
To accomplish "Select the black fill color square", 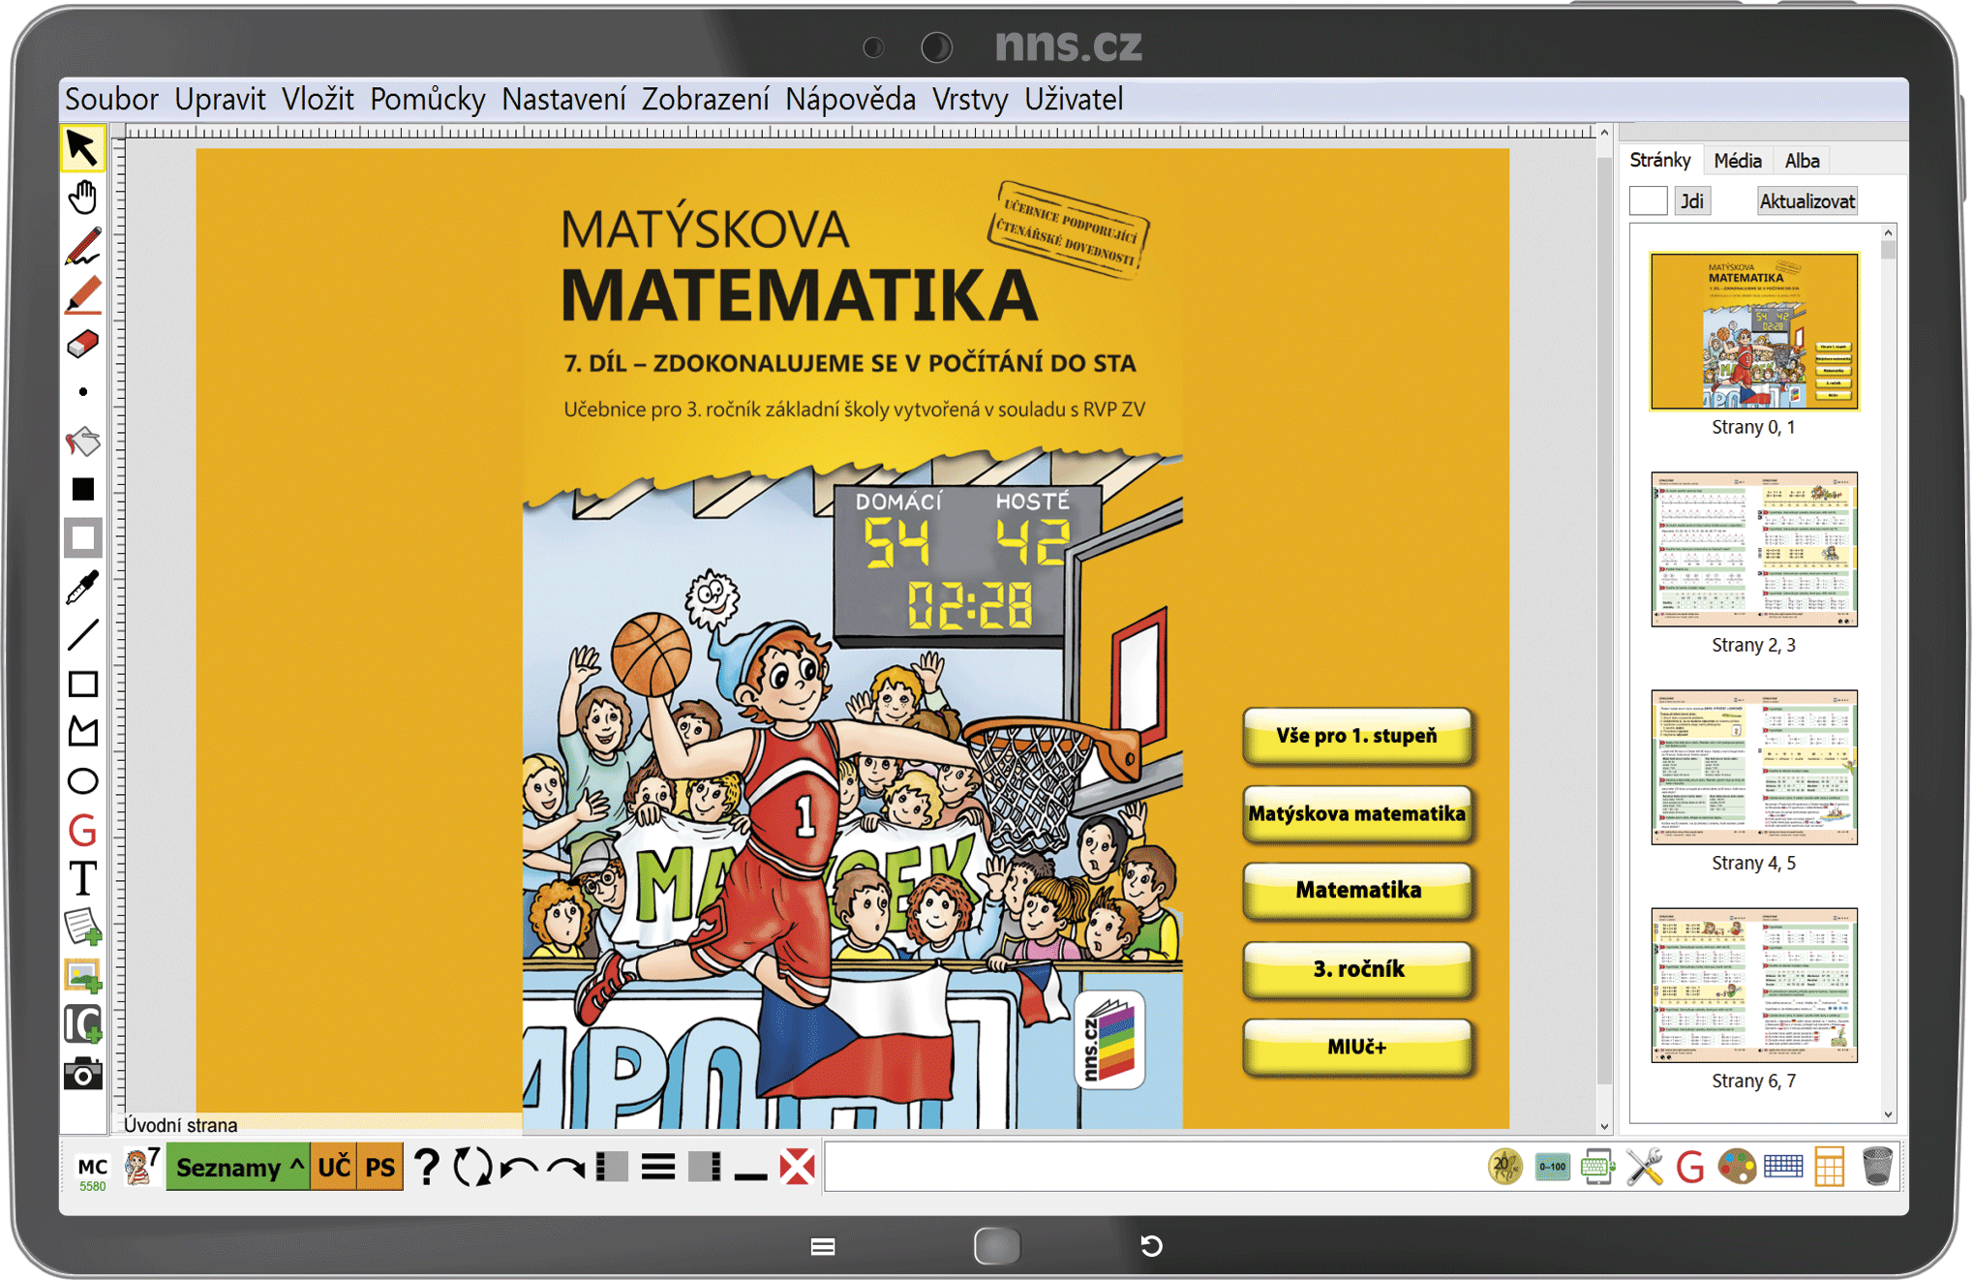I will click(x=82, y=489).
